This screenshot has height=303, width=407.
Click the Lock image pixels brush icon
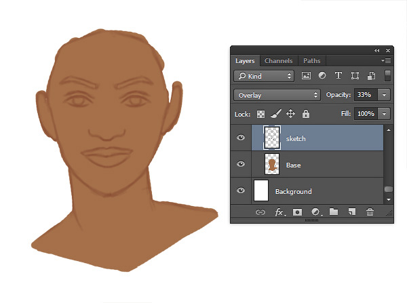tap(276, 114)
